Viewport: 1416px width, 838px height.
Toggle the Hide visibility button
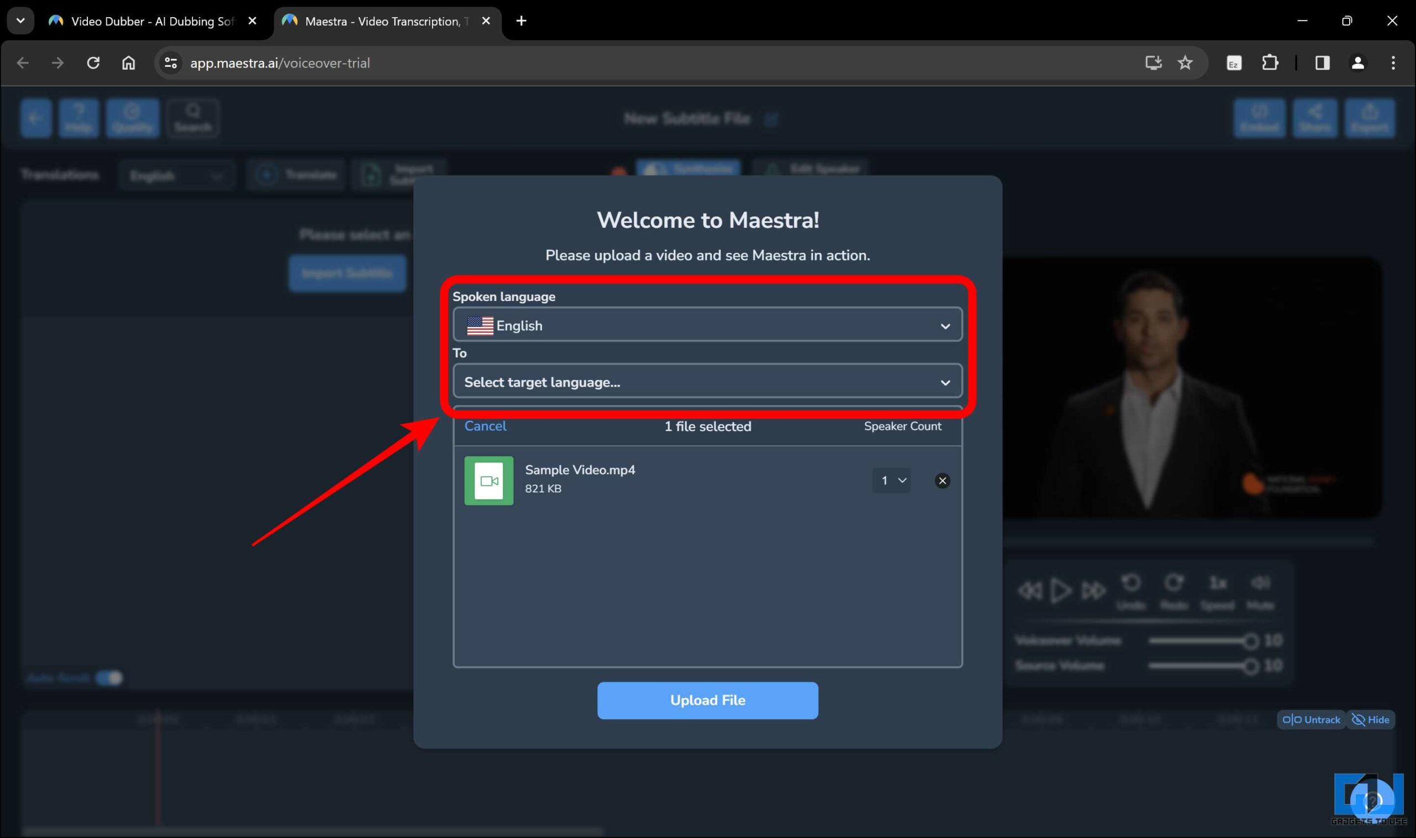pyautogui.click(x=1370, y=720)
